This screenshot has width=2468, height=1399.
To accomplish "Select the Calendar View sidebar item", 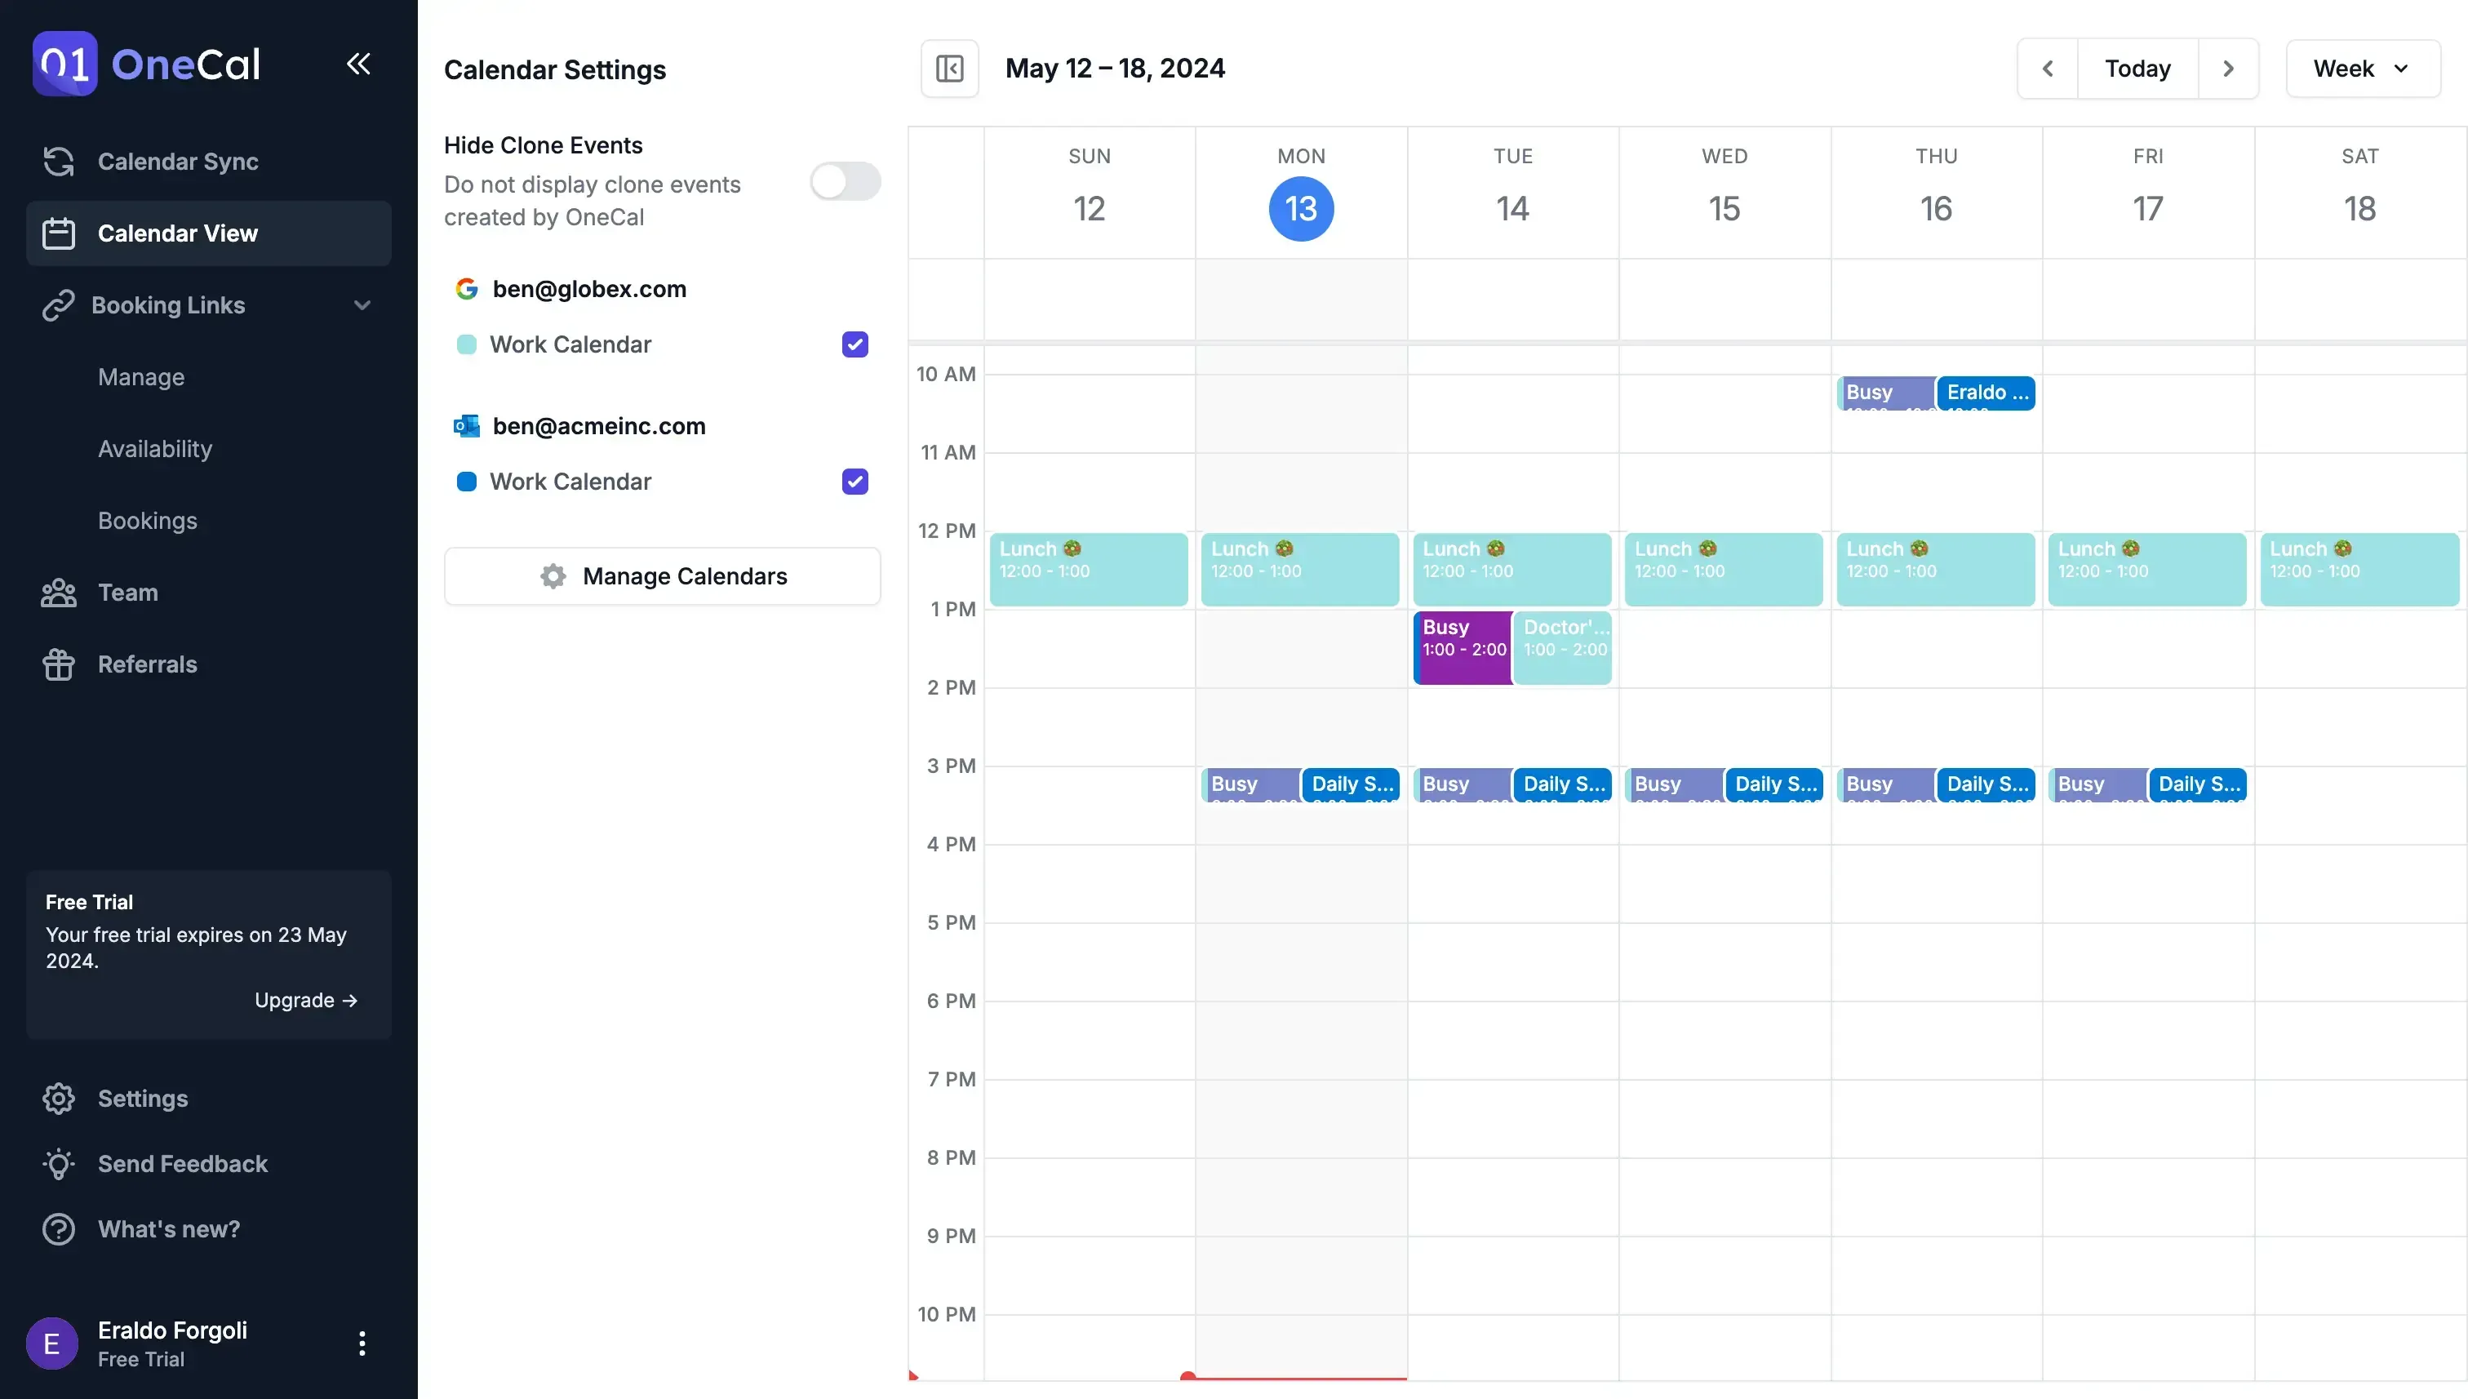I will click(178, 233).
